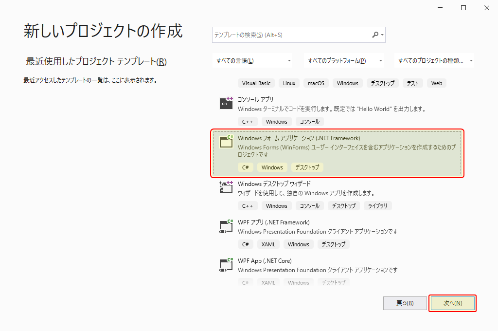Click the Windows tag next to macOS
This screenshot has height=331, width=498.
[x=347, y=83]
